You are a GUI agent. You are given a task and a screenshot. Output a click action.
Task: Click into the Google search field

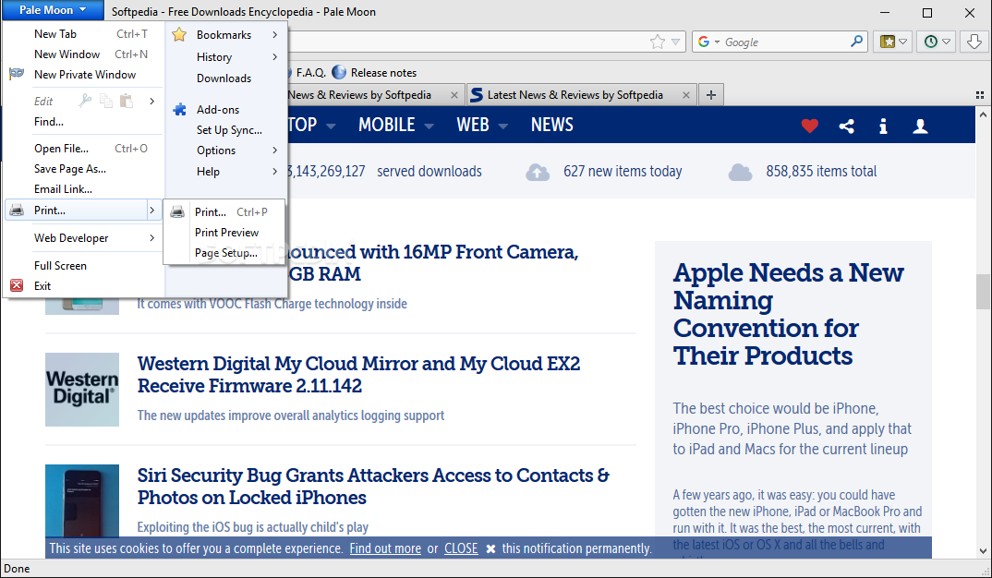[x=786, y=42]
